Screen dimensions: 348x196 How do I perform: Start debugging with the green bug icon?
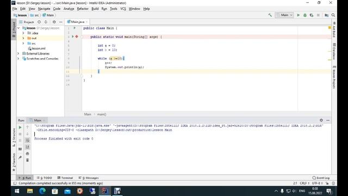(305, 15)
